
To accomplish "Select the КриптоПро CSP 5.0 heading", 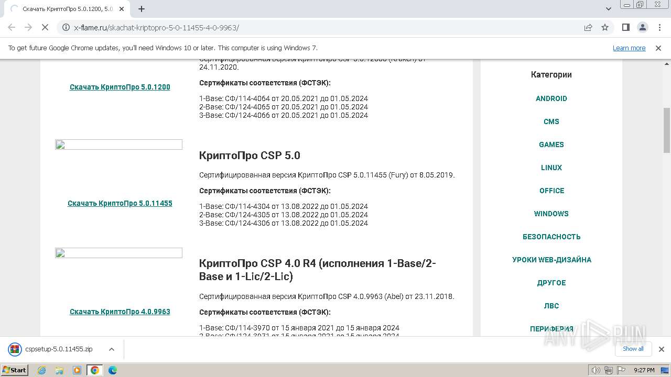I will coord(250,156).
